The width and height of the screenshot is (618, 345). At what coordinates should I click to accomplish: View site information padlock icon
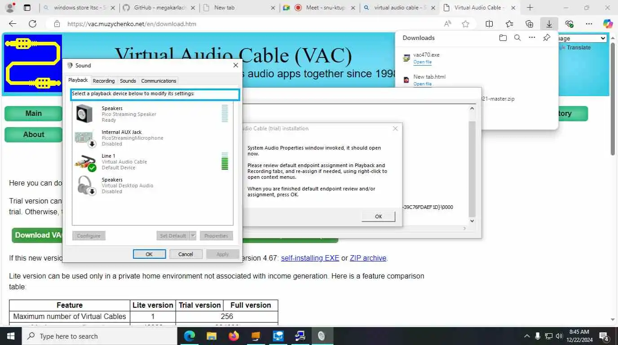(x=57, y=24)
